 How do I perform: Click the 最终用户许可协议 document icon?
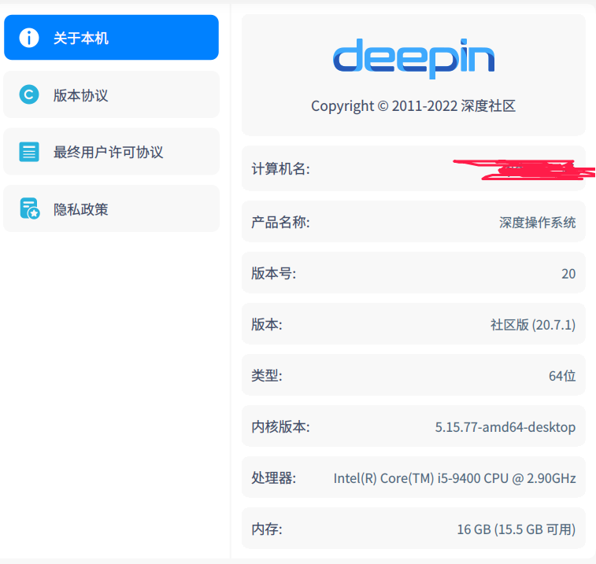click(29, 152)
